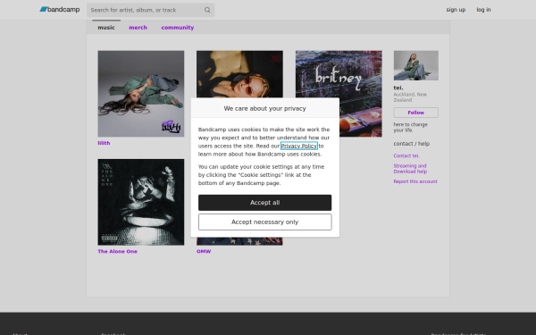Click Accept necessary only button
Image resolution: width=536 pixels, height=335 pixels.
[x=265, y=222]
